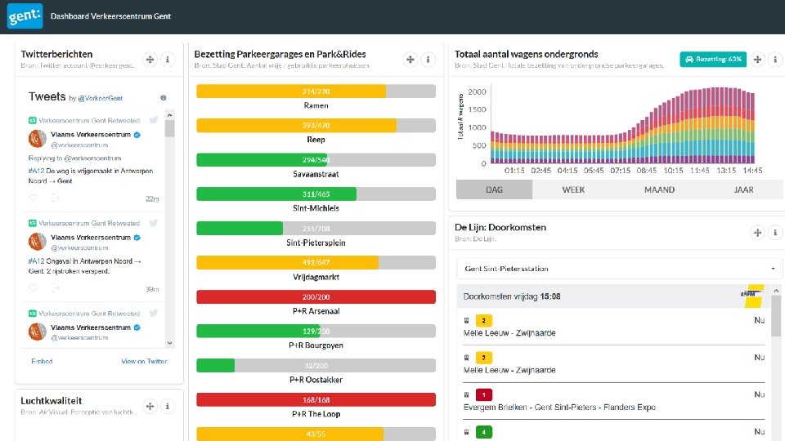
Task: Click tweets feed scroll-down arrow
Action: (x=170, y=342)
